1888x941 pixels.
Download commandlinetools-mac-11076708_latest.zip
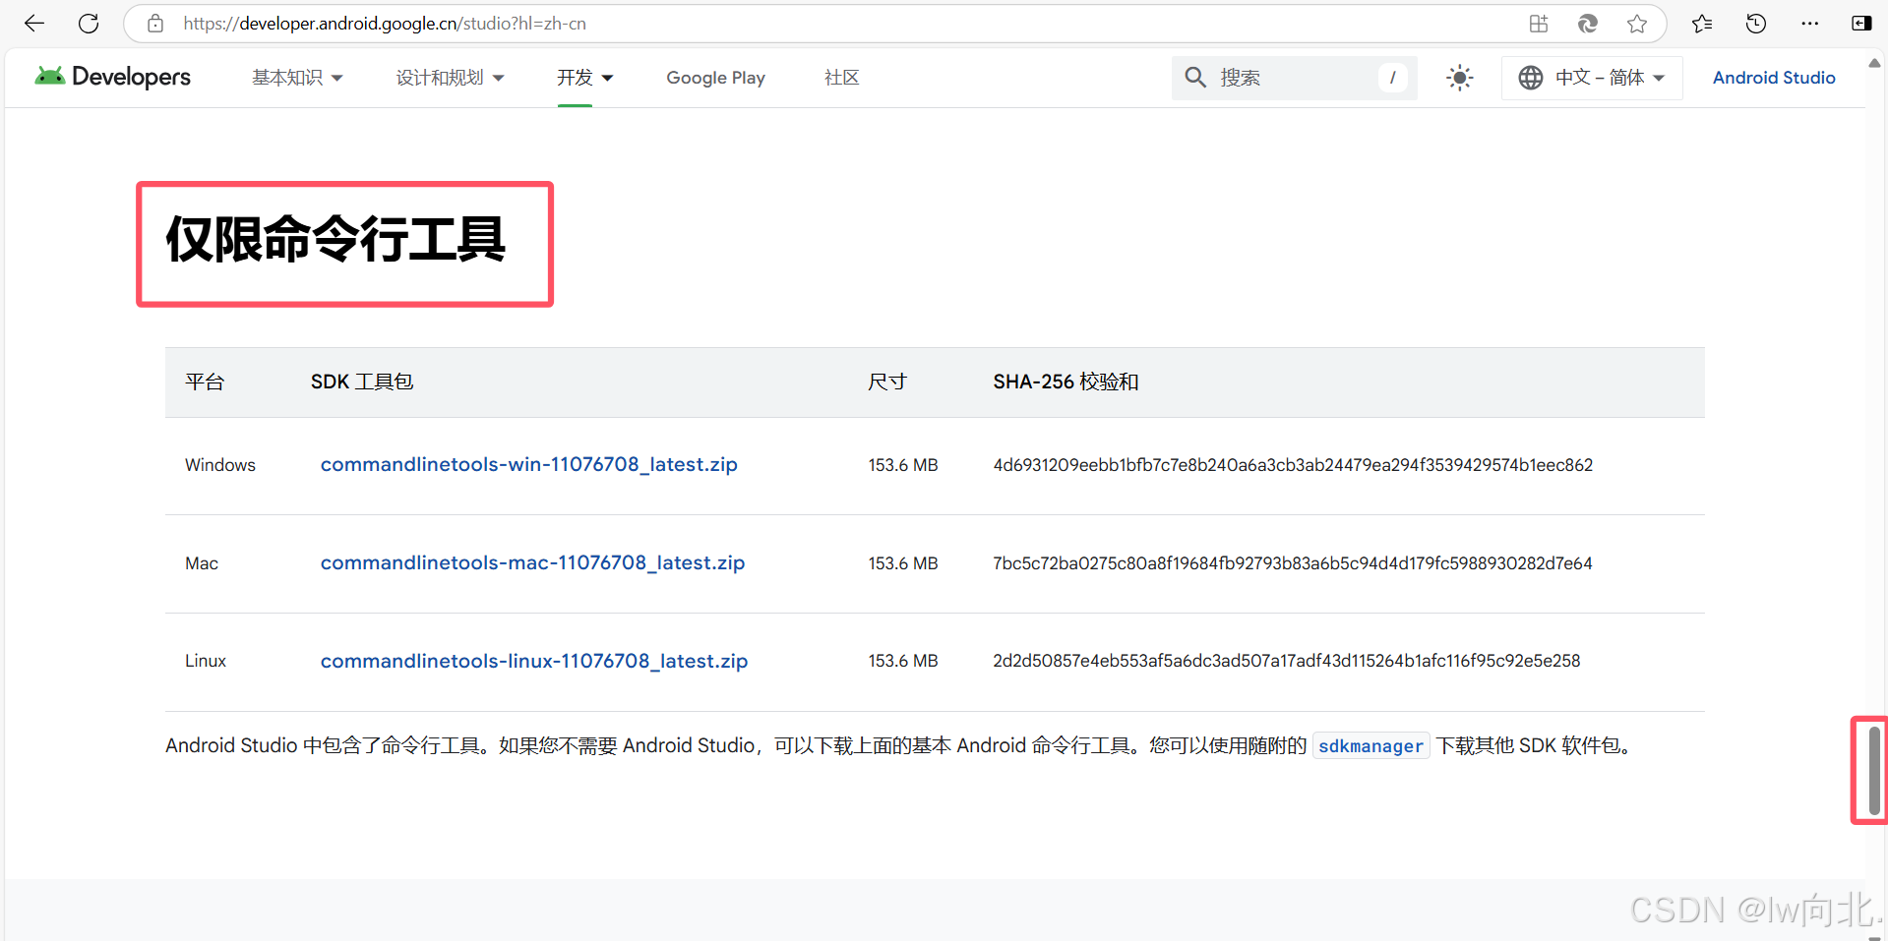point(532,562)
